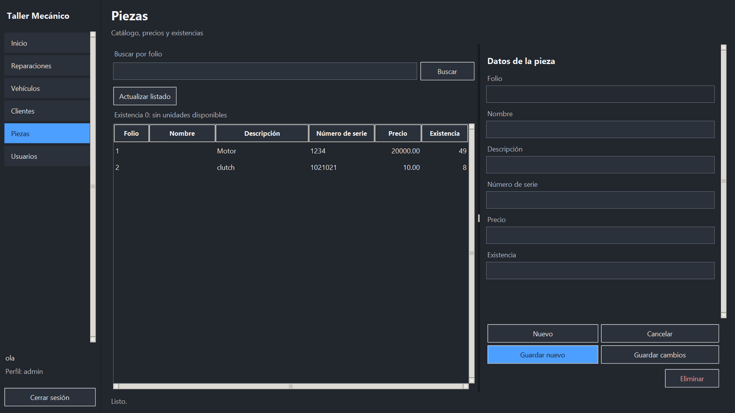The image size is (735, 413).
Task: Click the Cerrar sesión button
Action: tap(50, 397)
